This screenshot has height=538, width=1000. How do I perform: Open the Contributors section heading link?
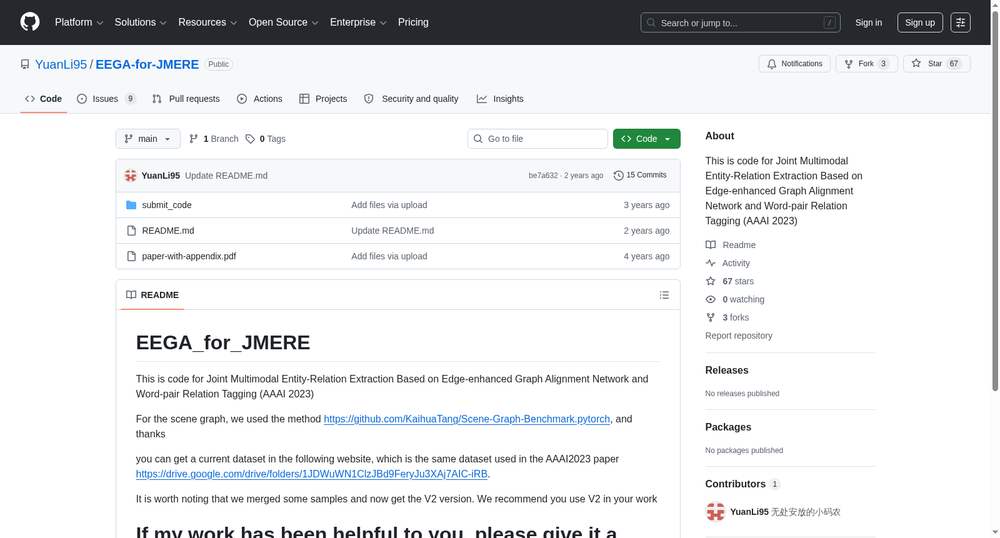point(742,484)
